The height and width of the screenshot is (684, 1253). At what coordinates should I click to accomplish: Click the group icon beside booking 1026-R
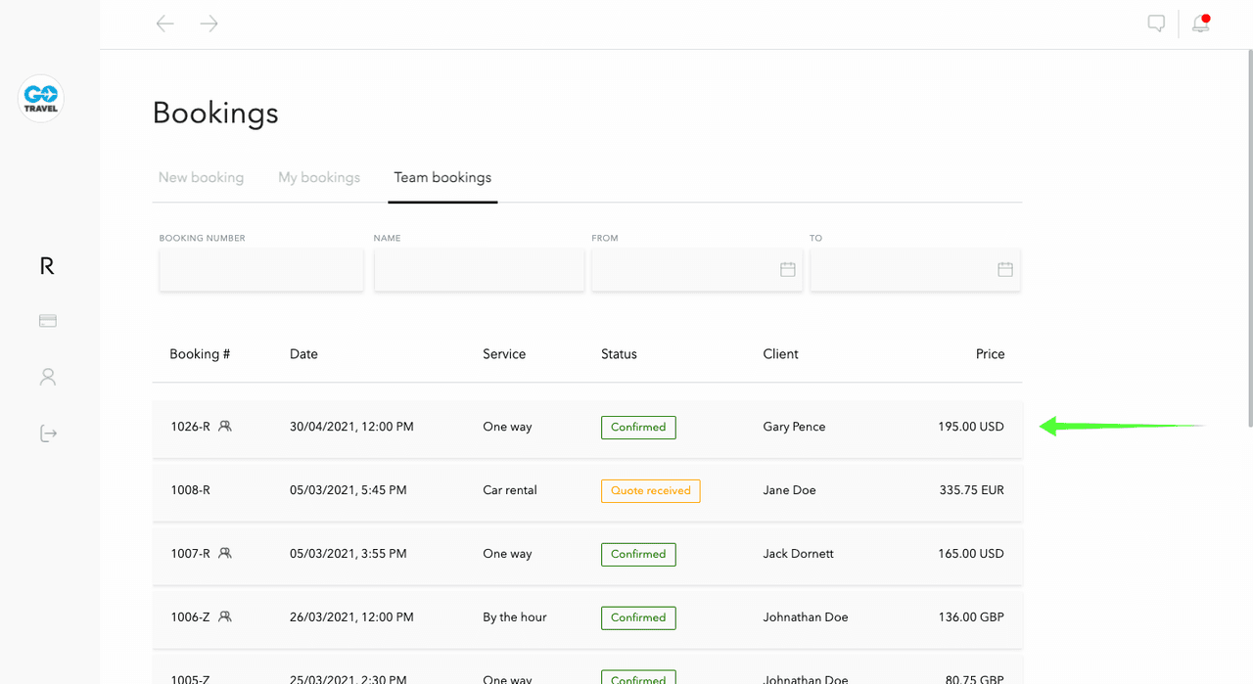[225, 427]
